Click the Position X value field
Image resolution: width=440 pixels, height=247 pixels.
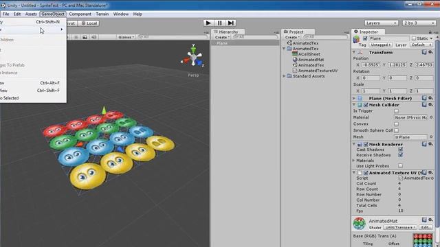371,64
